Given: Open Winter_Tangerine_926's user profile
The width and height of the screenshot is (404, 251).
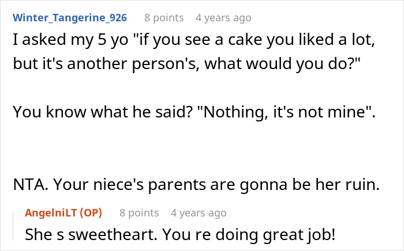Looking at the screenshot, I should [x=69, y=17].
